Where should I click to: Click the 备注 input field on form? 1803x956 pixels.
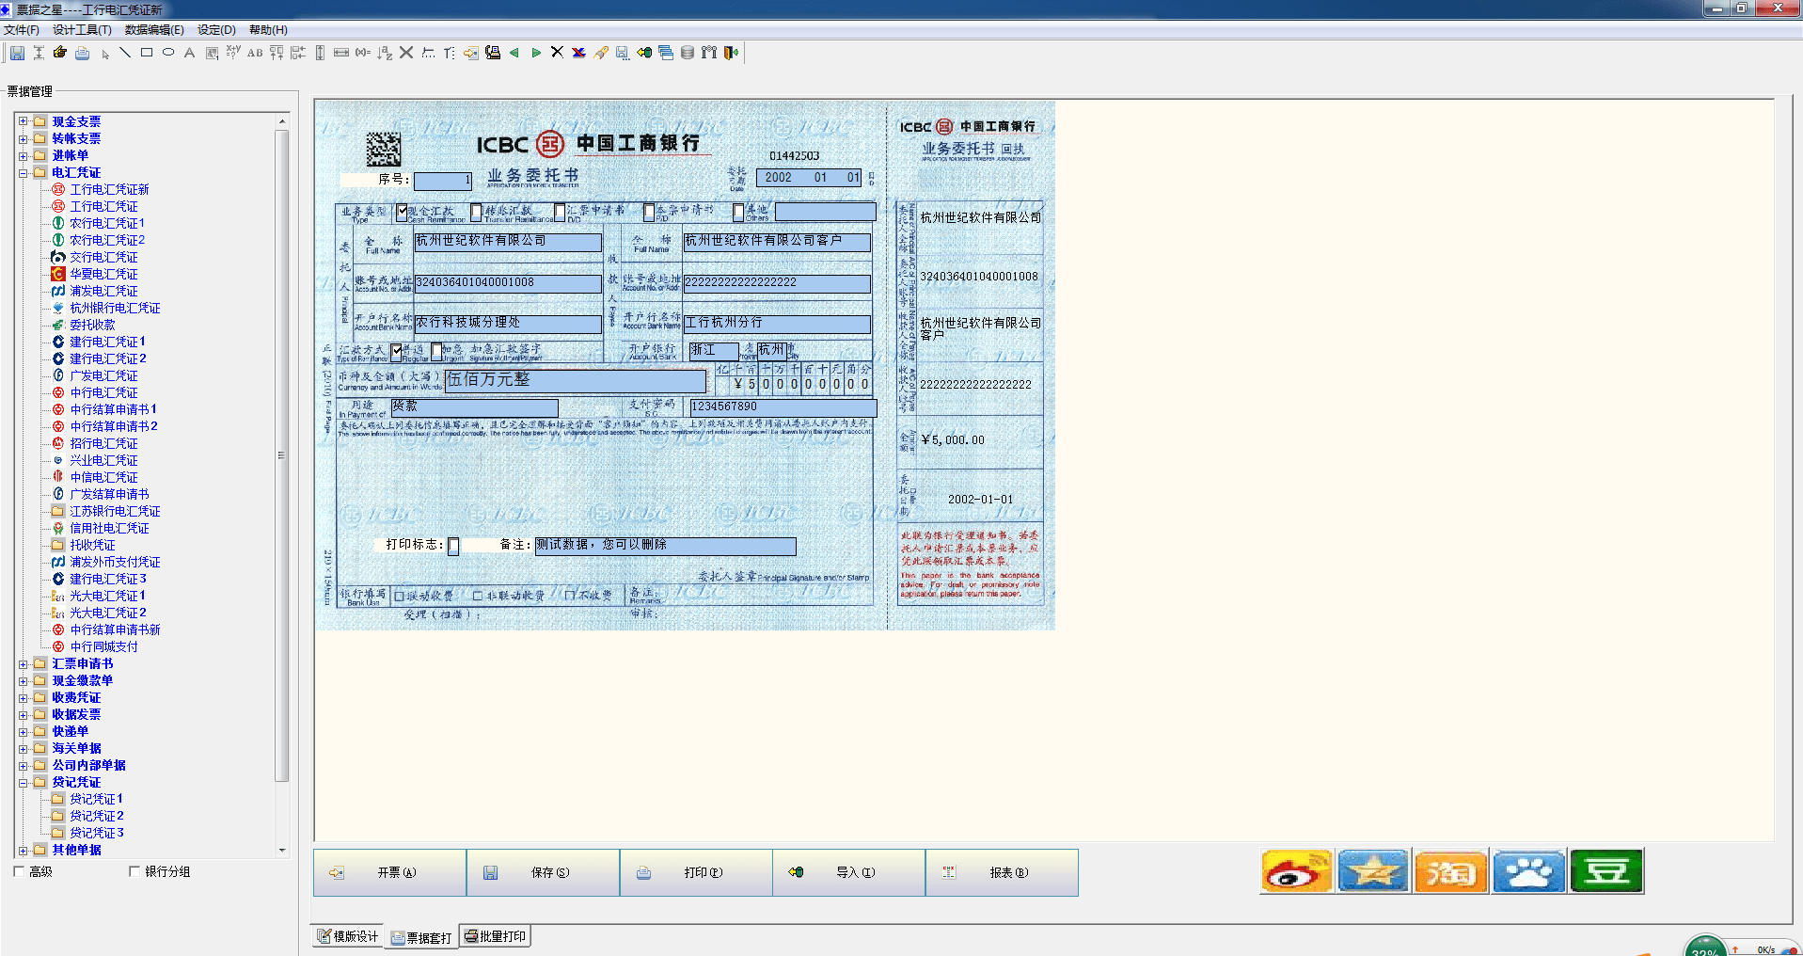point(665,546)
